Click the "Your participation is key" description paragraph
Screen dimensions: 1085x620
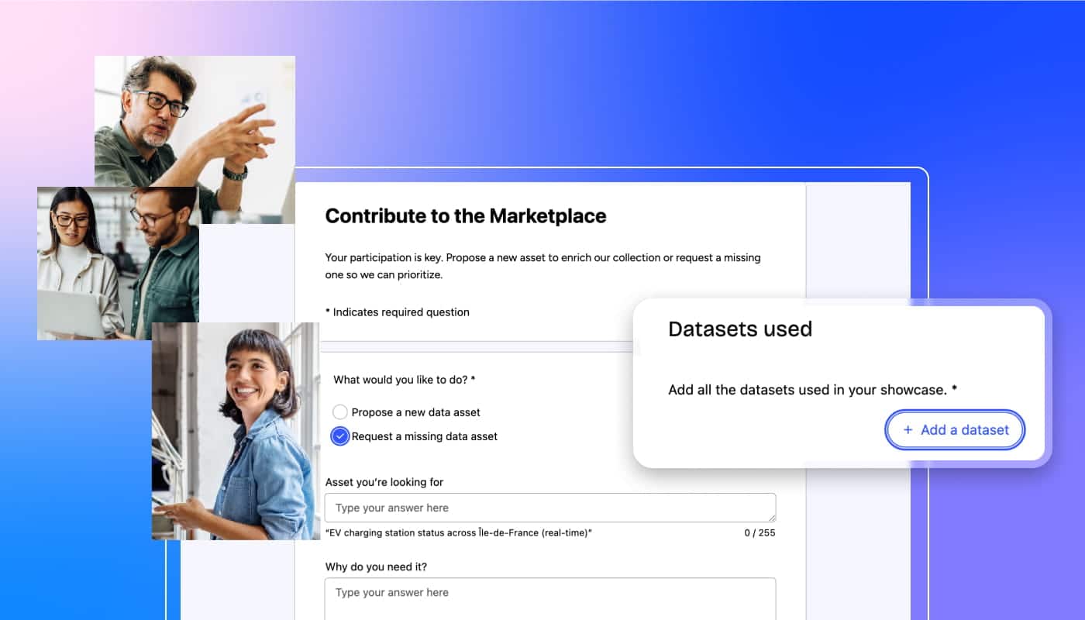[x=542, y=266]
